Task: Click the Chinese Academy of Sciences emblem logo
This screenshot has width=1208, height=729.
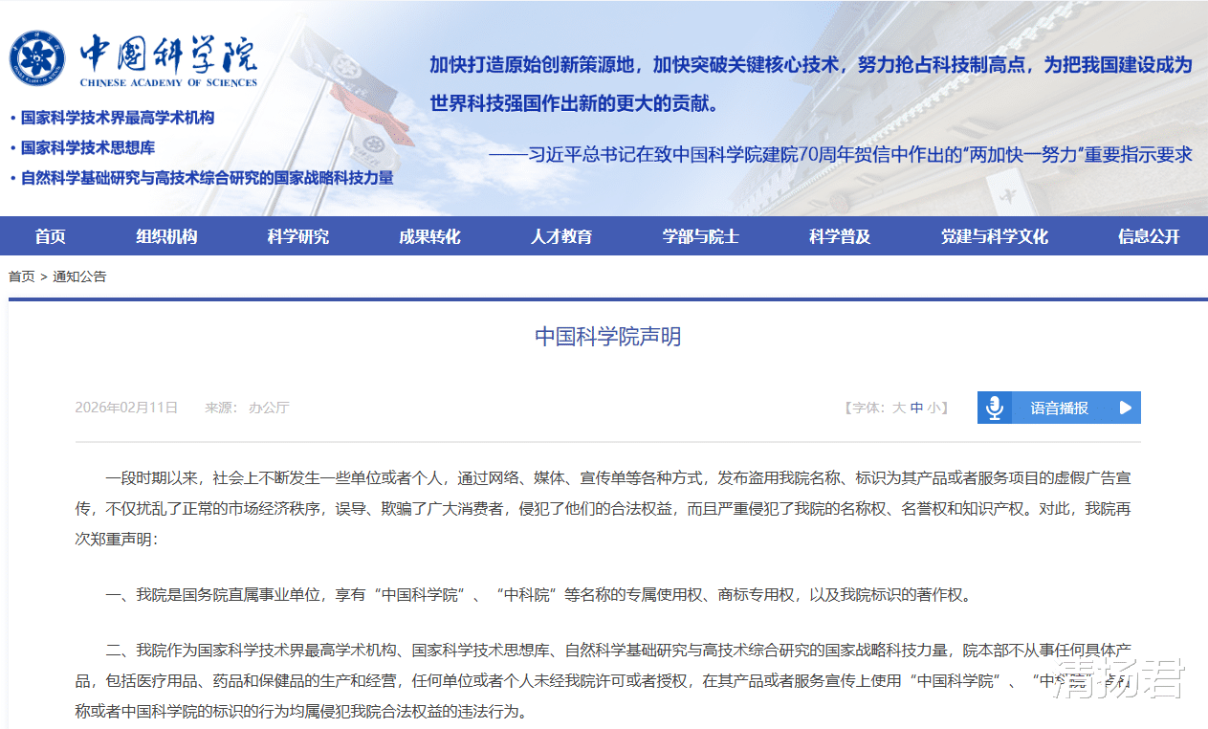Action: (38, 57)
